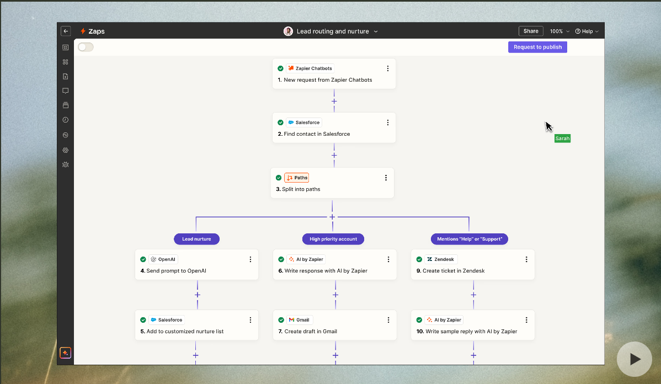The image size is (661, 384).
Task: Open step 1 three-dot menu
Action: click(388, 68)
